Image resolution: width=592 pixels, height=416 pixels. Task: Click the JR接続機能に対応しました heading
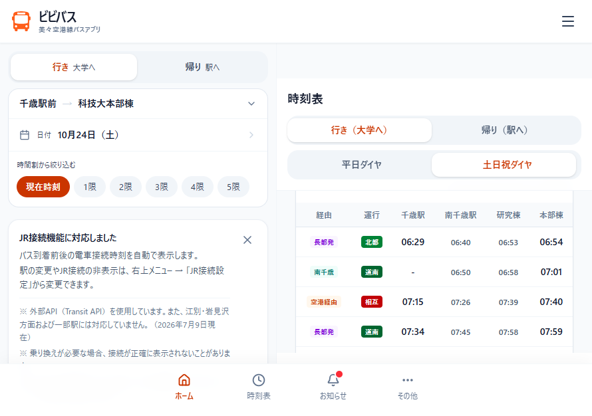(x=68, y=238)
